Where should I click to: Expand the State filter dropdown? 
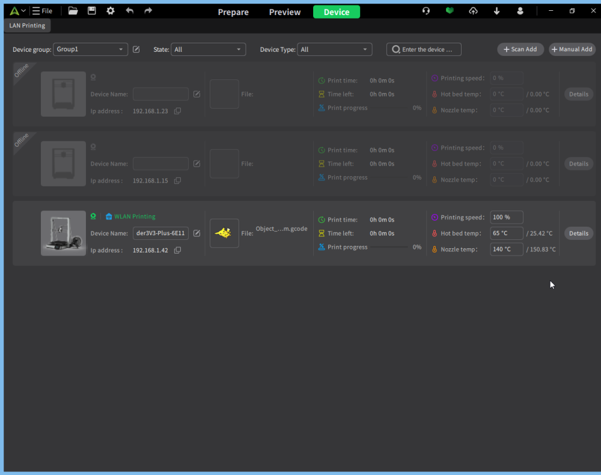(x=208, y=49)
